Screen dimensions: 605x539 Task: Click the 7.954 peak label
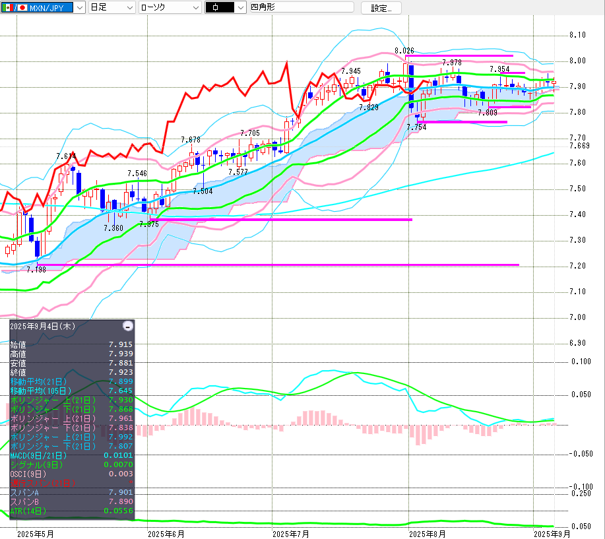click(499, 69)
